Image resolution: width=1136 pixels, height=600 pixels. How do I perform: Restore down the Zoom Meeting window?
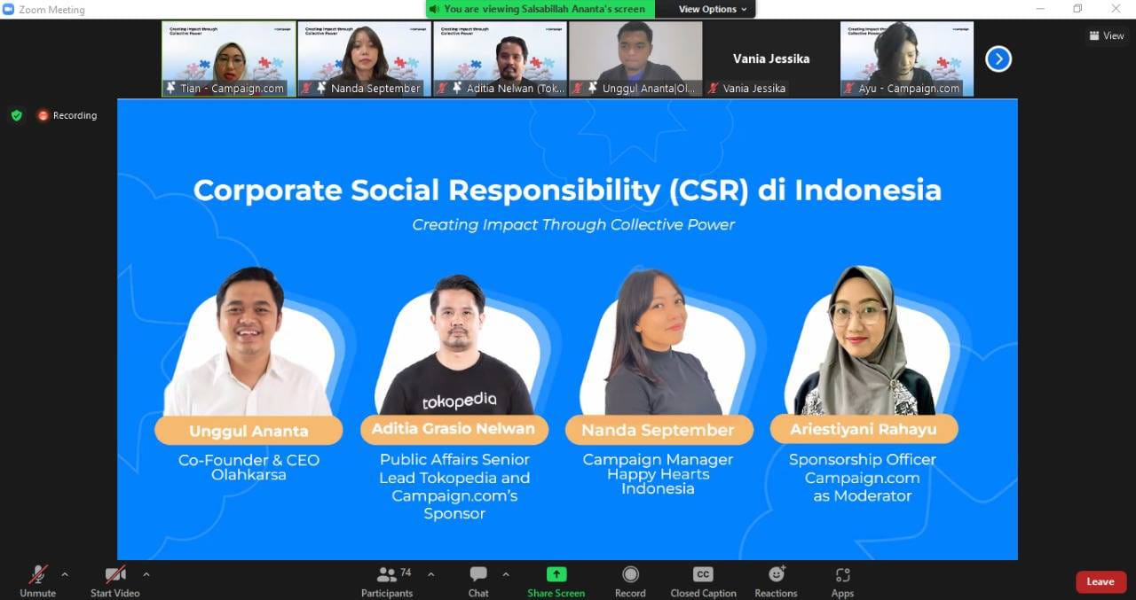point(1077,9)
